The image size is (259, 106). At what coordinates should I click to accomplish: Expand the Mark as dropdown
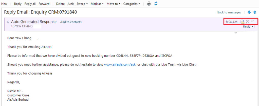coord(97,4)
